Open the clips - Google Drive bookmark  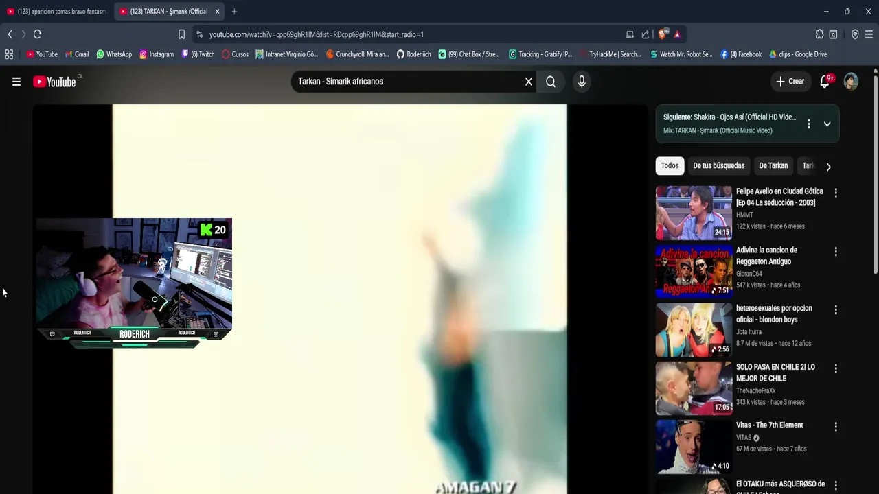point(798,54)
